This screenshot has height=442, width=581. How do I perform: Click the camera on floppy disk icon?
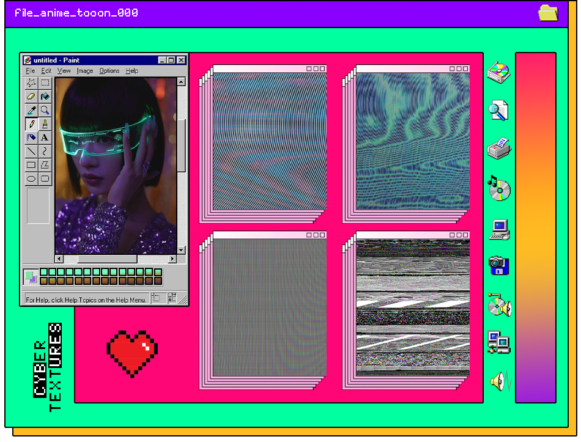click(x=498, y=266)
